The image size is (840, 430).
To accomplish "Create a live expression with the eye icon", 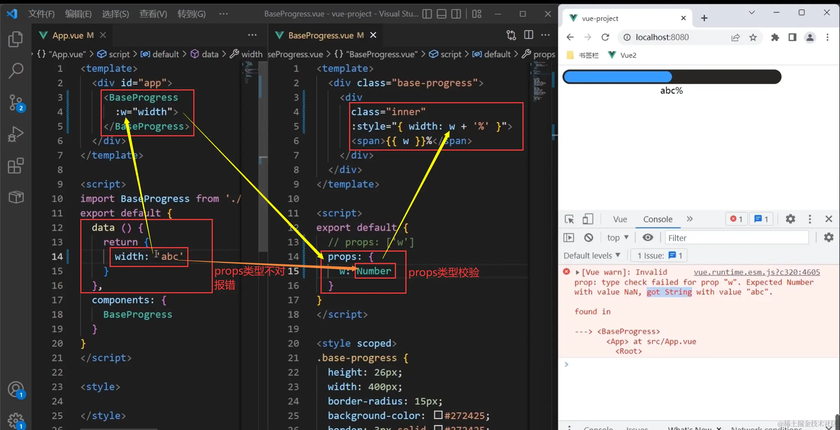I will pyautogui.click(x=648, y=237).
